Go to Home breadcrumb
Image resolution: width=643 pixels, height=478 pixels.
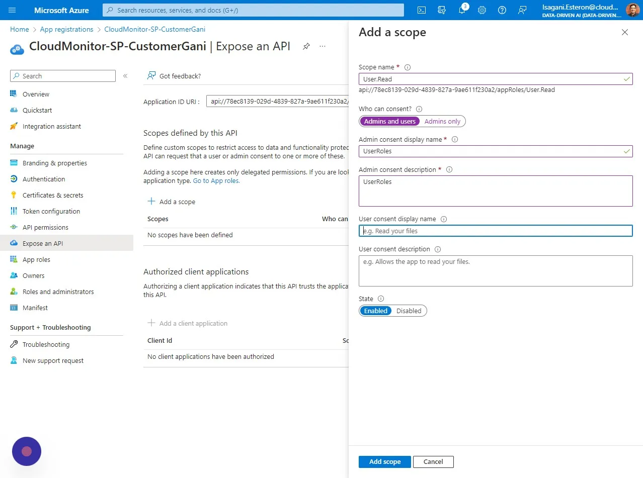coord(20,29)
